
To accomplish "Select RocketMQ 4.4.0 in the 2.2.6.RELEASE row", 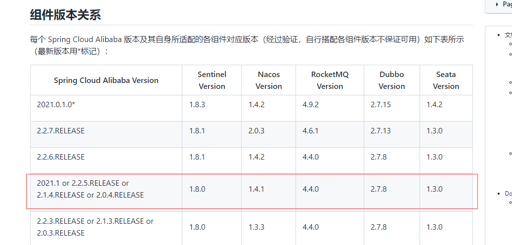I will pyautogui.click(x=330, y=160).
